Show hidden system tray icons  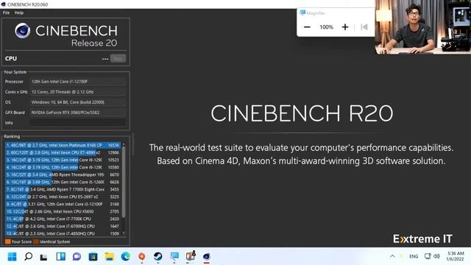(392, 256)
